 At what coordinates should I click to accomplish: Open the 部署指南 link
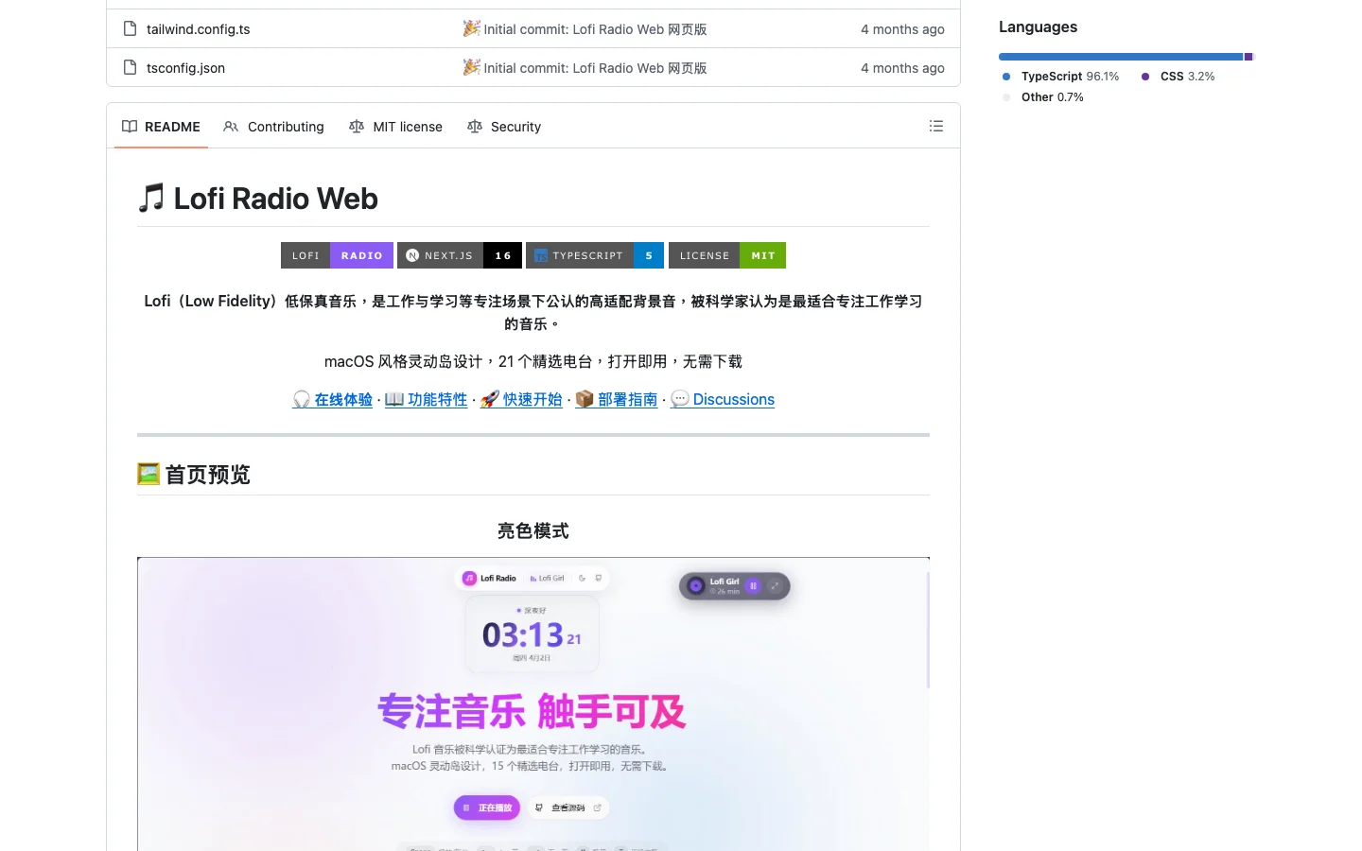[617, 399]
